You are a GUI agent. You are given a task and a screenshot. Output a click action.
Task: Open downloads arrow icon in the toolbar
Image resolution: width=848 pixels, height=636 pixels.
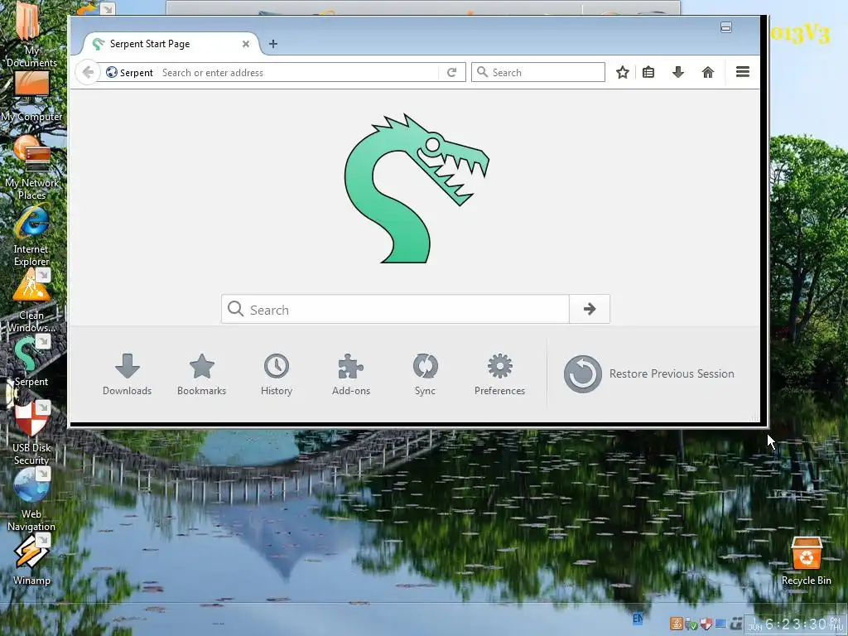click(x=677, y=72)
